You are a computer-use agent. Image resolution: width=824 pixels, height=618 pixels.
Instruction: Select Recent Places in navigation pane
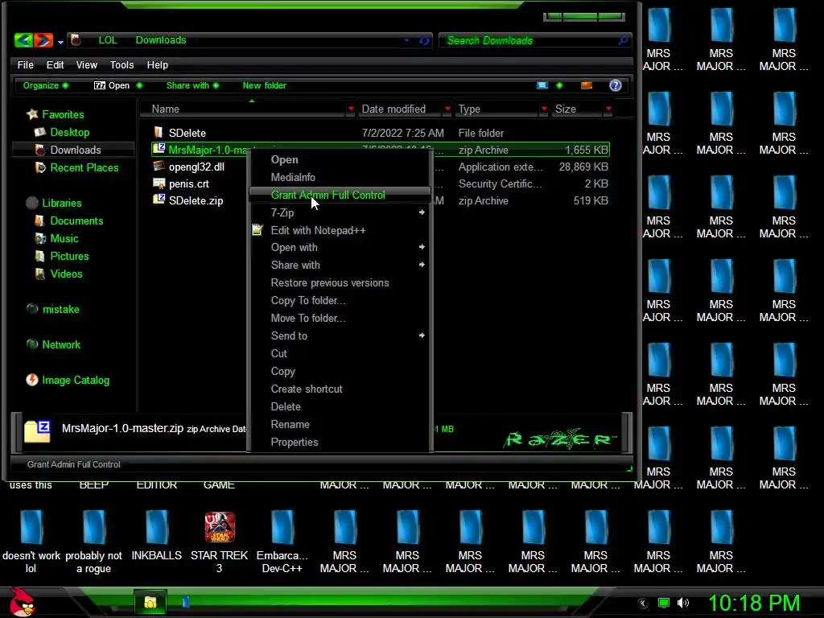coord(84,167)
